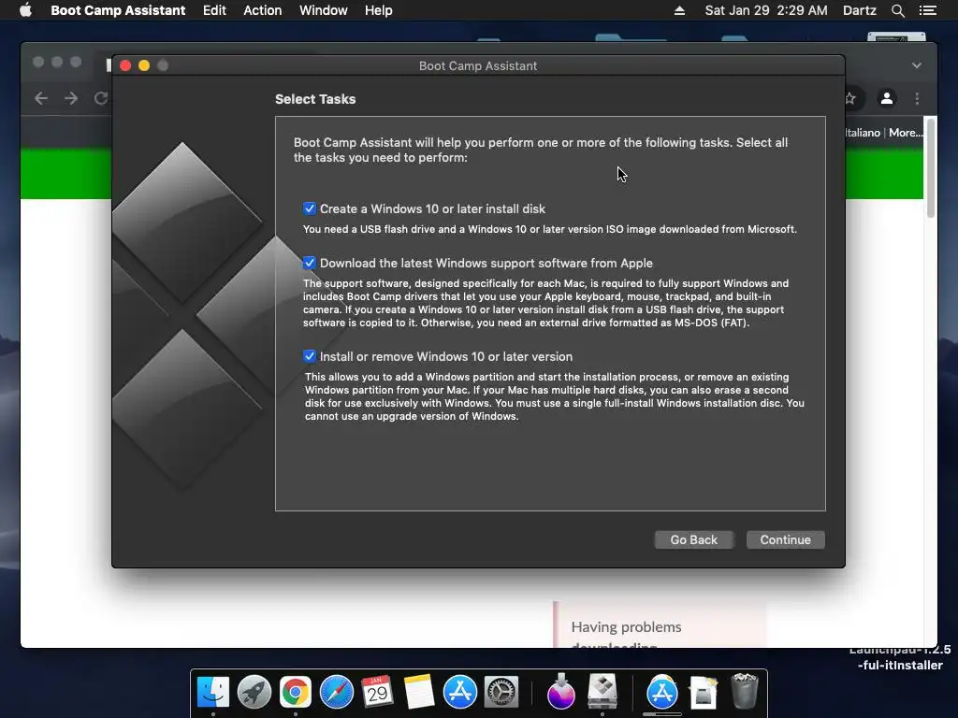Click 'Having problems' text in Chrome page
Screen dimensions: 958x718
[x=626, y=627]
